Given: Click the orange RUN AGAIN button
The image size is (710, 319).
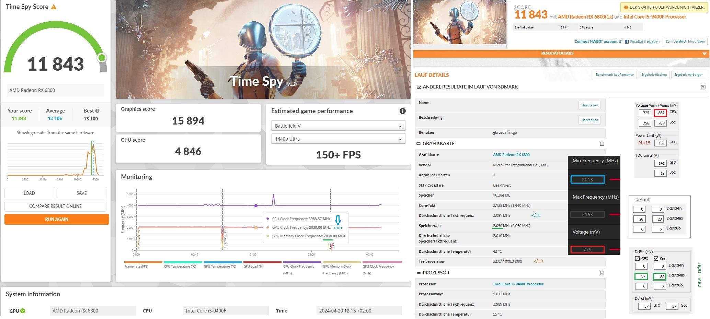Looking at the screenshot, I should 57,219.
